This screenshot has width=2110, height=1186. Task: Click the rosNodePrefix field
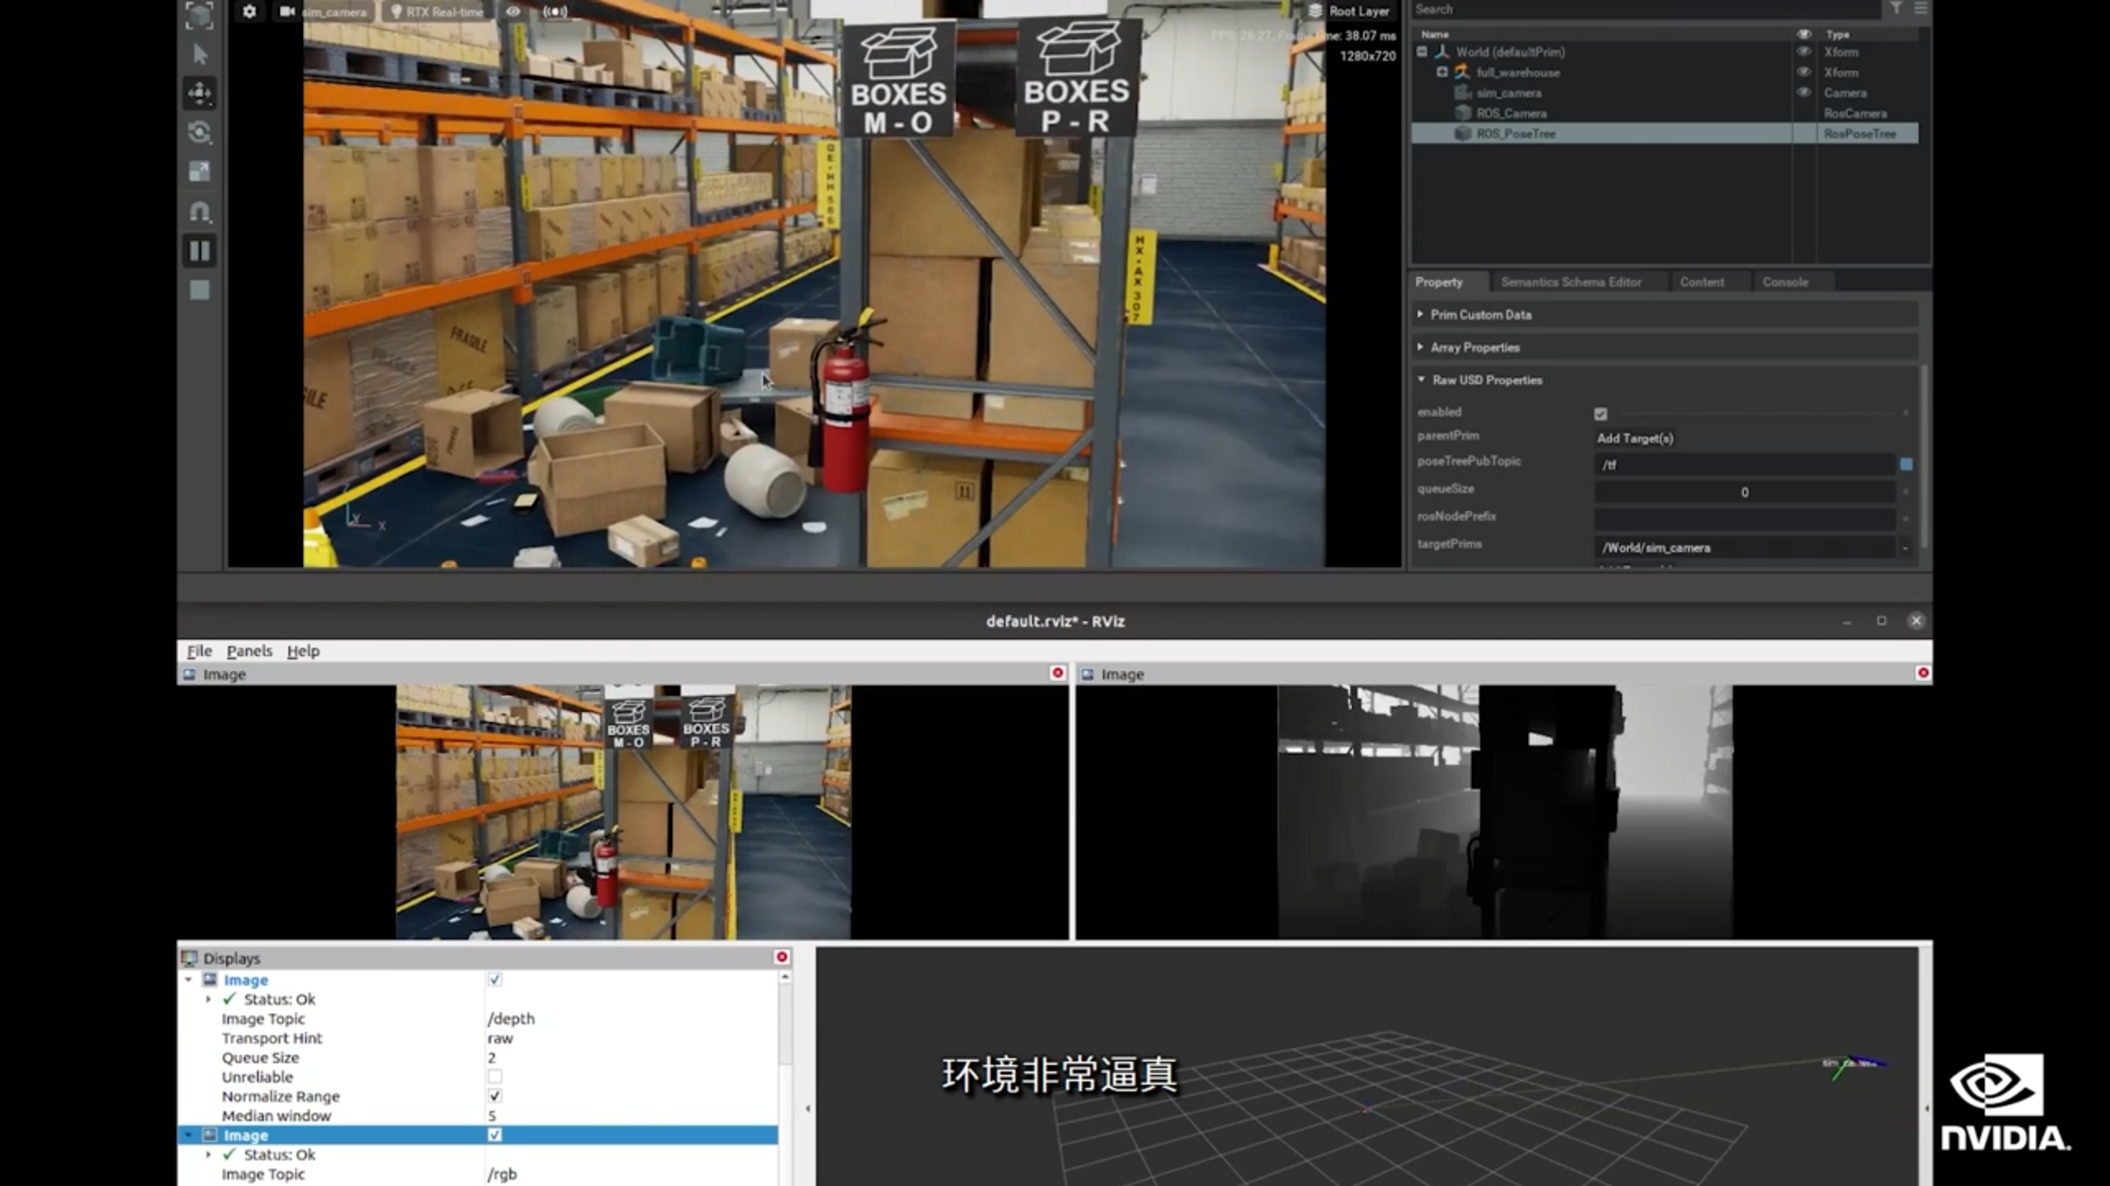tap(1744, 519)
